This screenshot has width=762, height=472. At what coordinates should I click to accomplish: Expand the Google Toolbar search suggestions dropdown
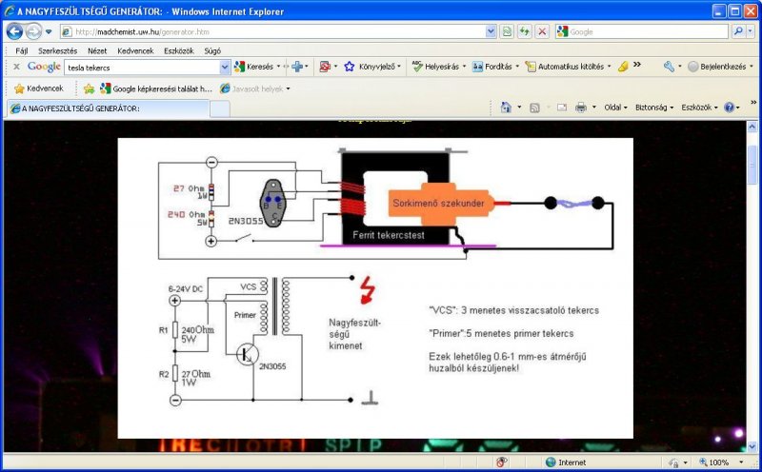click(225, 68)
